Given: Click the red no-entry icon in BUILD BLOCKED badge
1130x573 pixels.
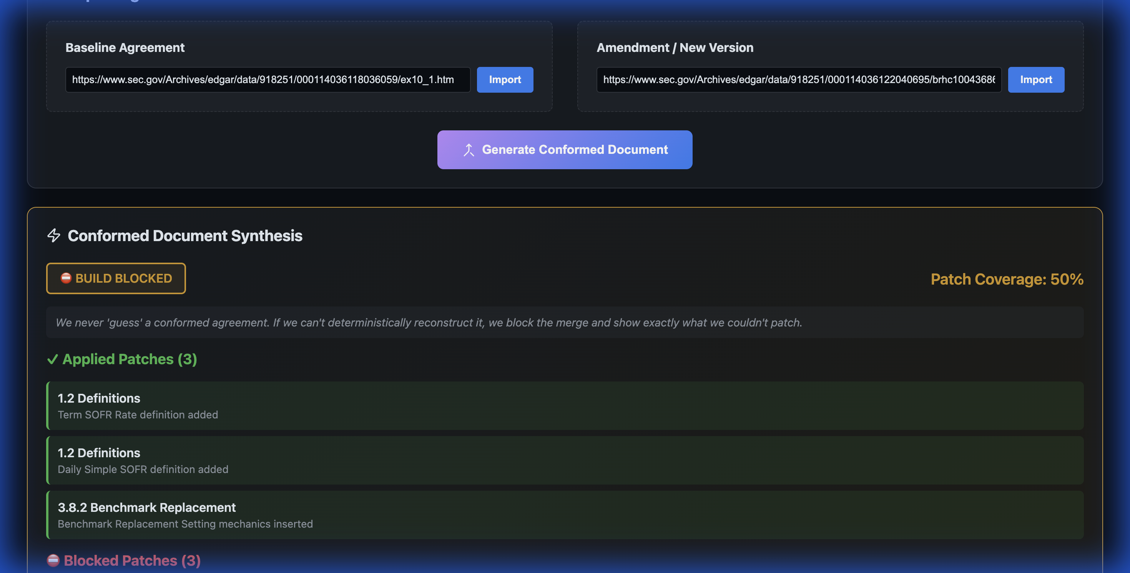Looking at the screenshot, I should pyautogui.click(x=66, y=278).
